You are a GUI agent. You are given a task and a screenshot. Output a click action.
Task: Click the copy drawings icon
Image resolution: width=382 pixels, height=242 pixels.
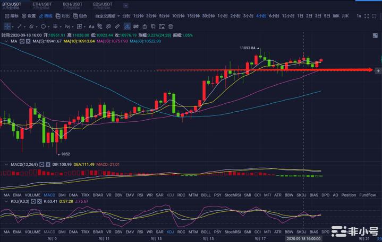(153, 26)
